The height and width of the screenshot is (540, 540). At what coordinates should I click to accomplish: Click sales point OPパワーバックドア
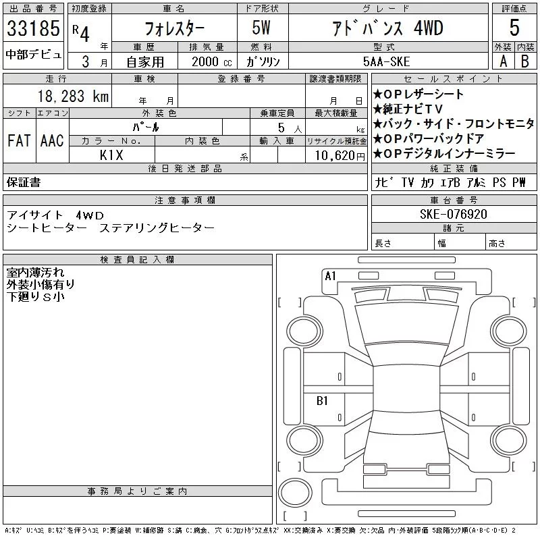point(429,138)
